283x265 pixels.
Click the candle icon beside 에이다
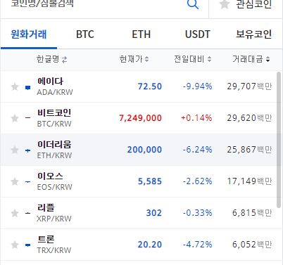coord(27,88)
